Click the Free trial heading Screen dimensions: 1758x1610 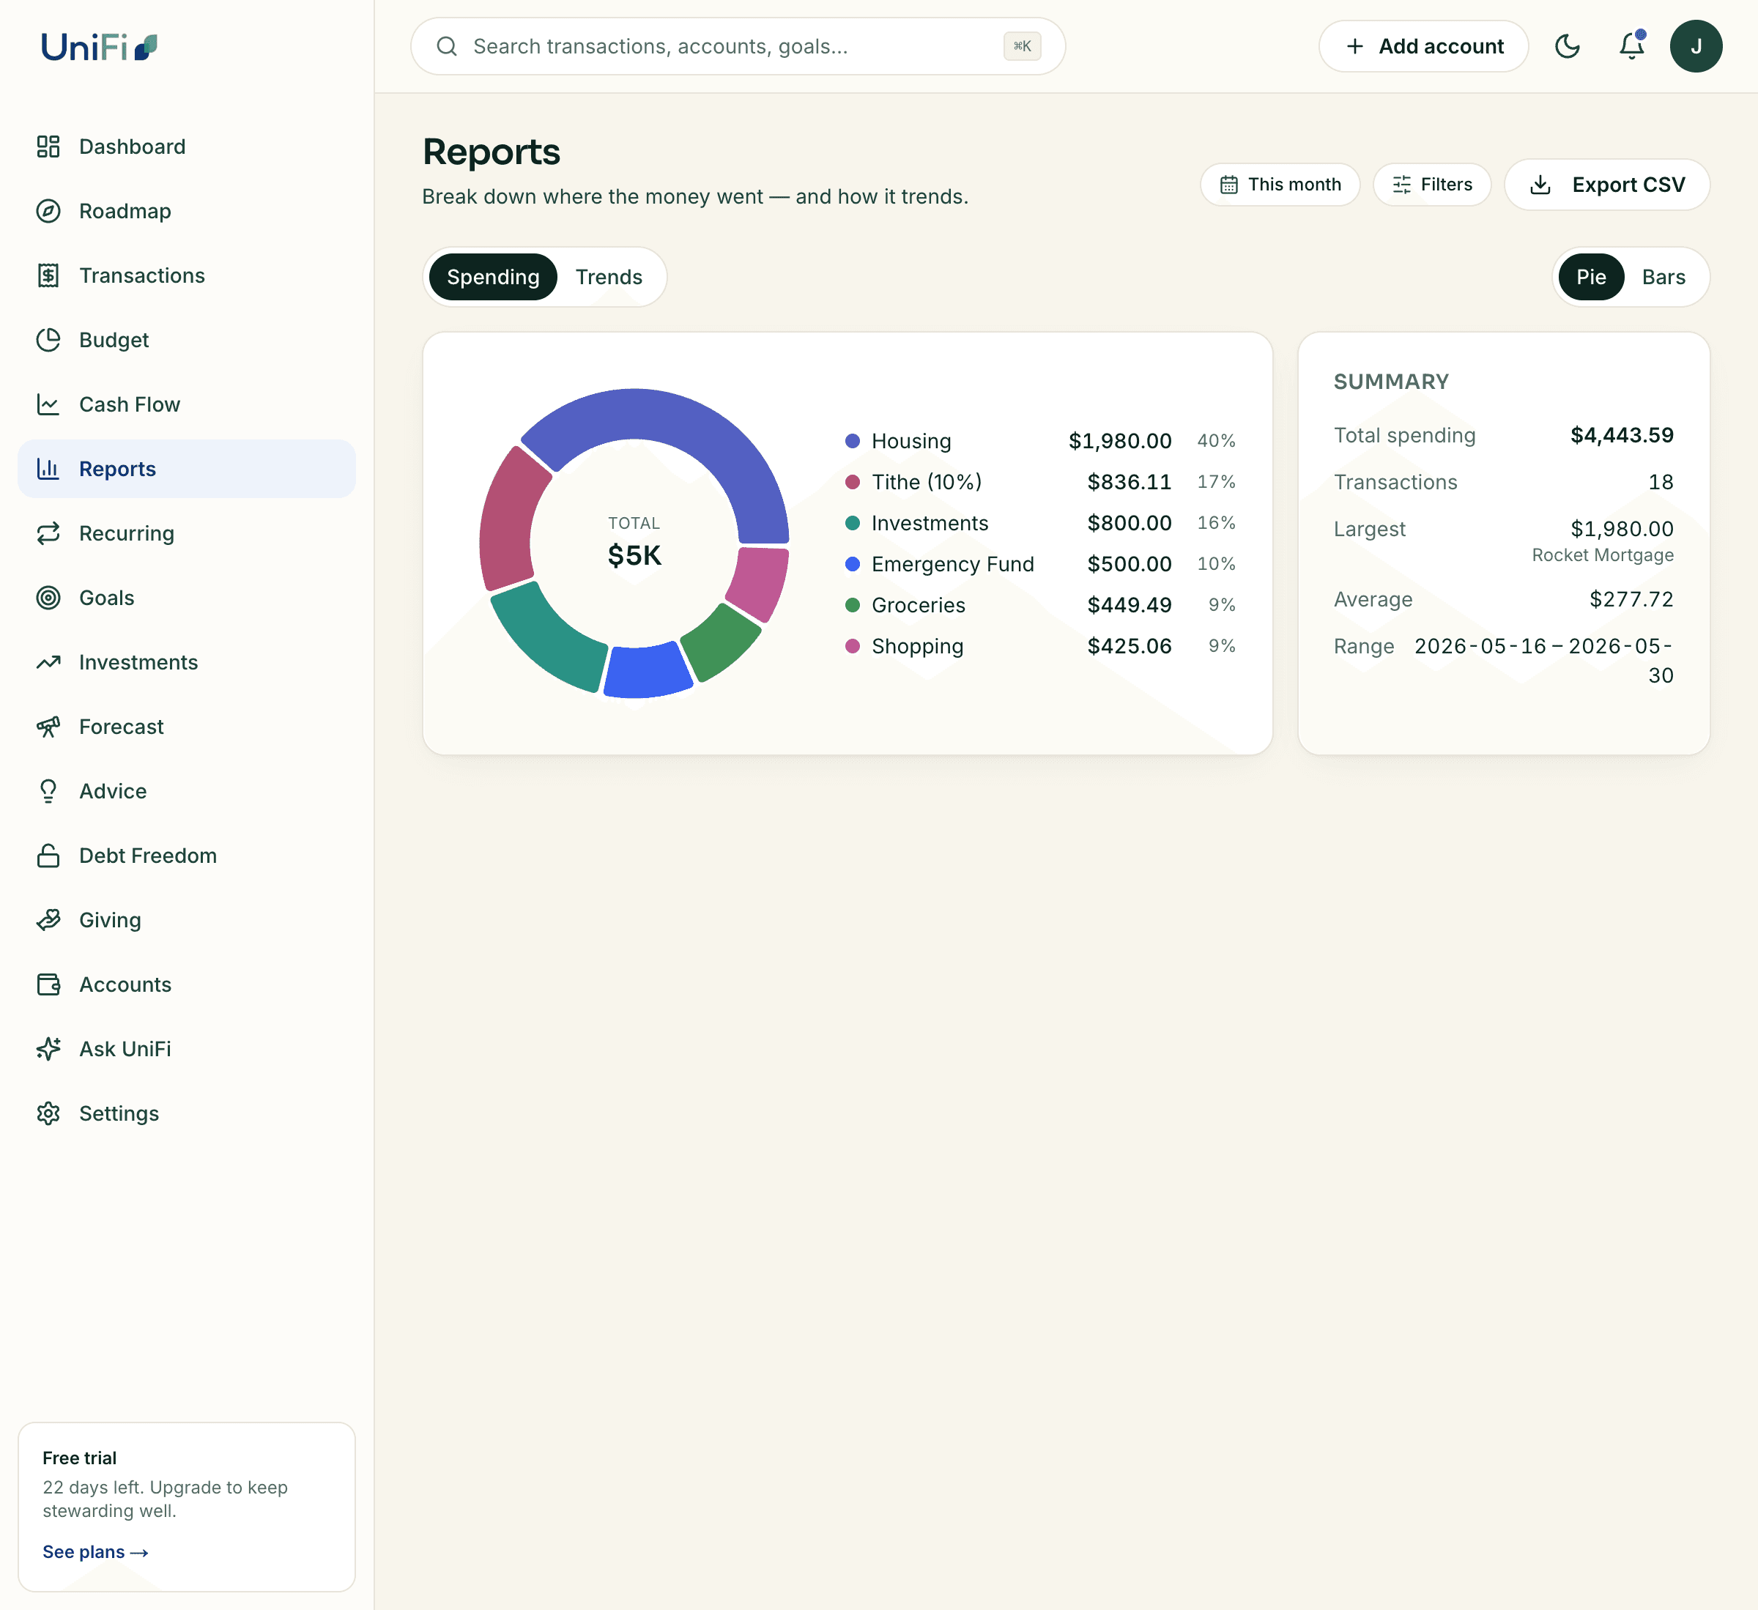tap(79, 1458)
